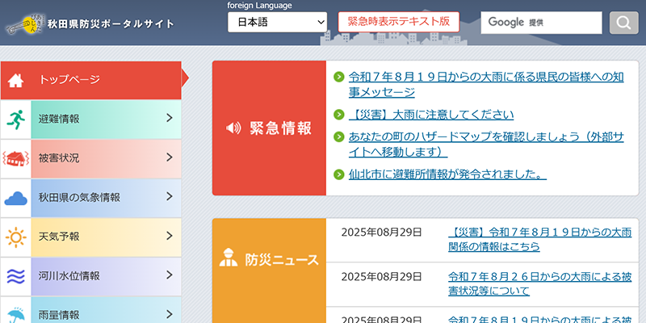Open the 雨量情報 menu item
The height and width of the screenshot is (323, 646).
tap(90, 310)
